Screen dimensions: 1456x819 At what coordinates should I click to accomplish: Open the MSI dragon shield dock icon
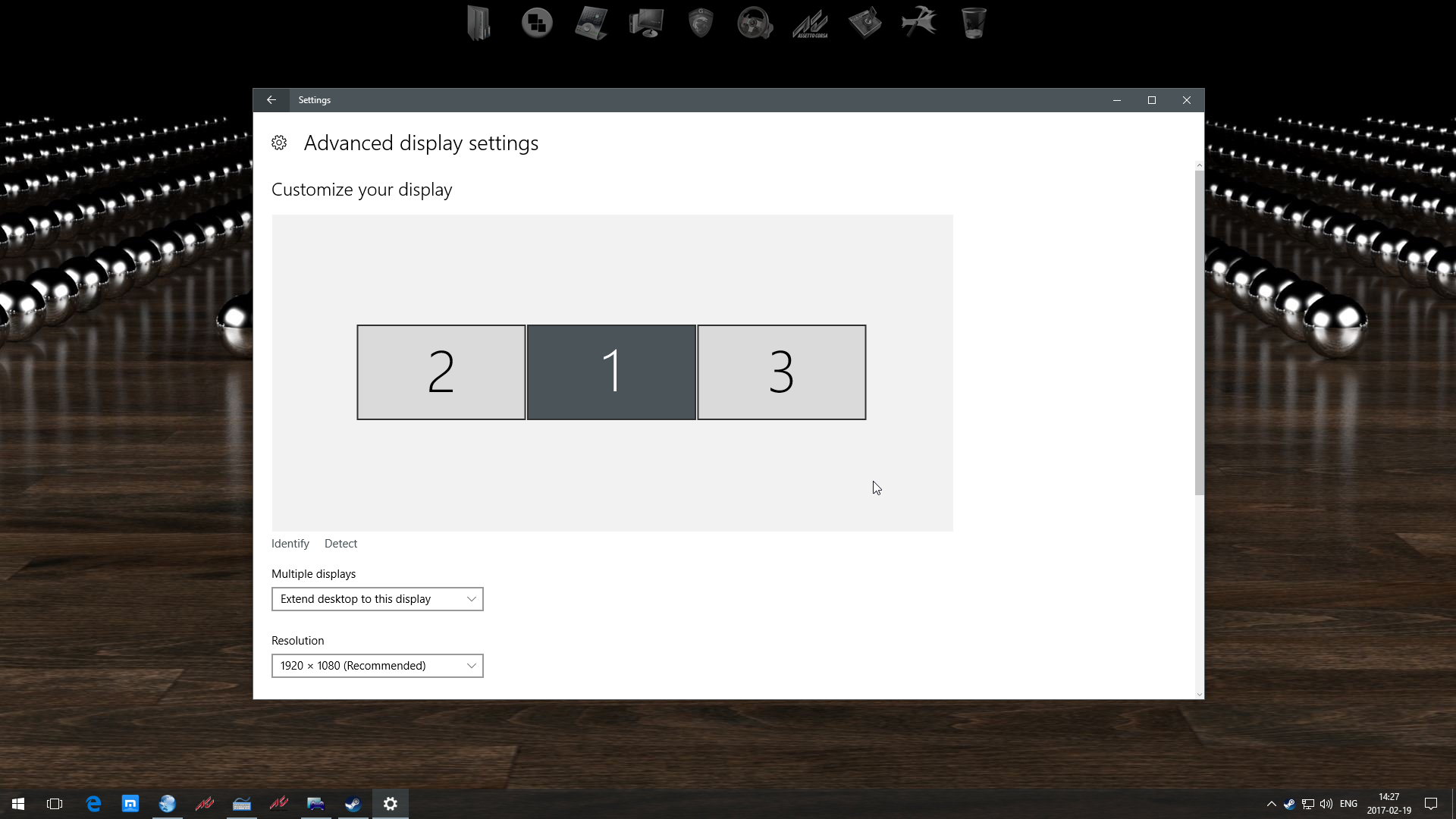pyautogui.click(x=700, y=23)
